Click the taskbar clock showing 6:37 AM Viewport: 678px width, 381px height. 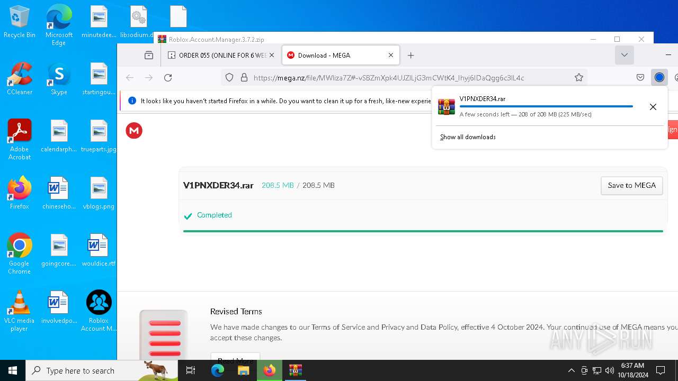click(634, 370)
